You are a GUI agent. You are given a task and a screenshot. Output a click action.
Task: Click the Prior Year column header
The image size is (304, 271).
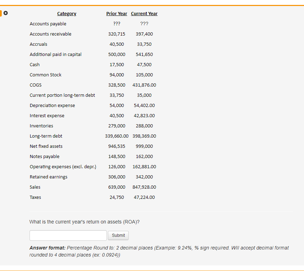[117, 13]
